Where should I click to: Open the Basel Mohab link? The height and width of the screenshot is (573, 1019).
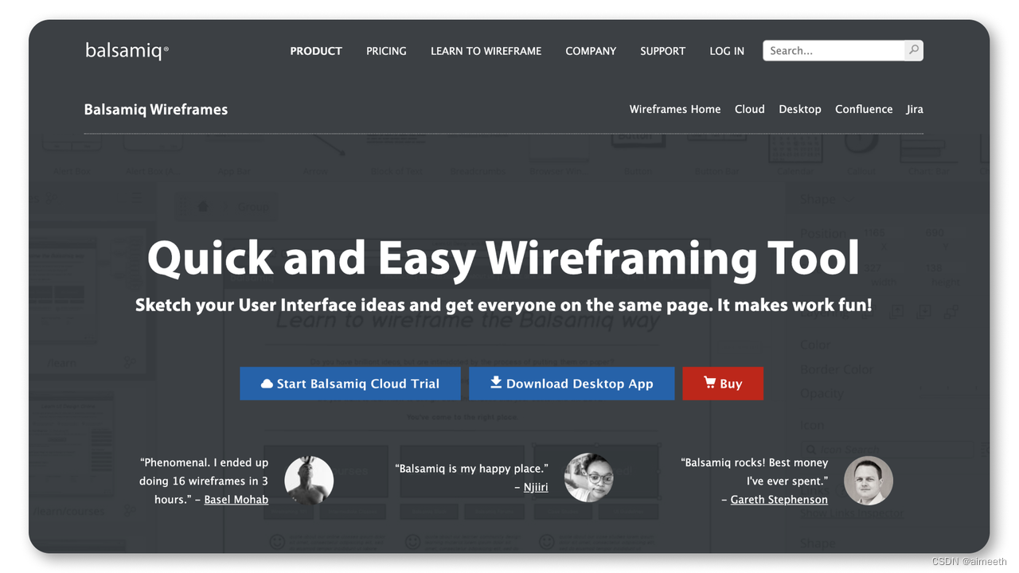tap(236, 500)
